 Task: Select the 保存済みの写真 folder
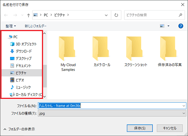tap(170, 51)
